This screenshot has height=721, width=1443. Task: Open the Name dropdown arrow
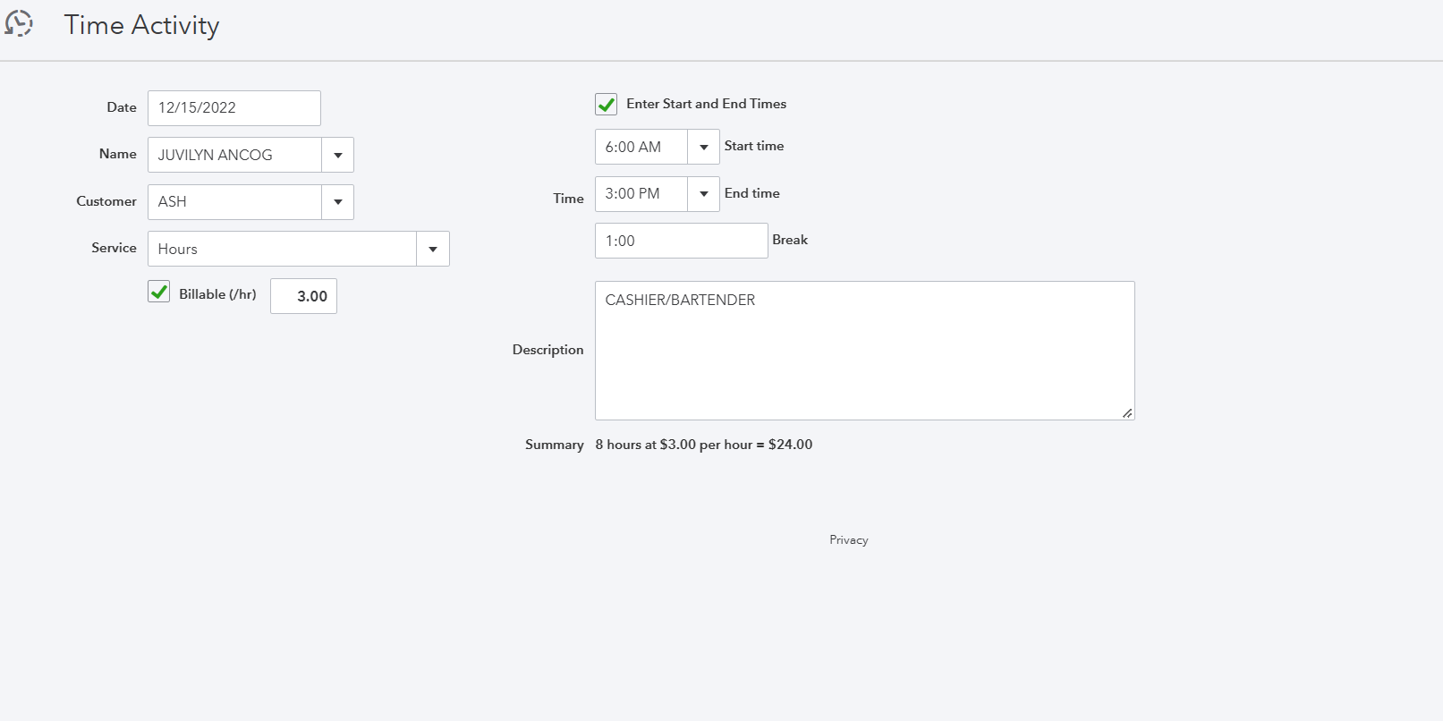click(x=337, y=155)
